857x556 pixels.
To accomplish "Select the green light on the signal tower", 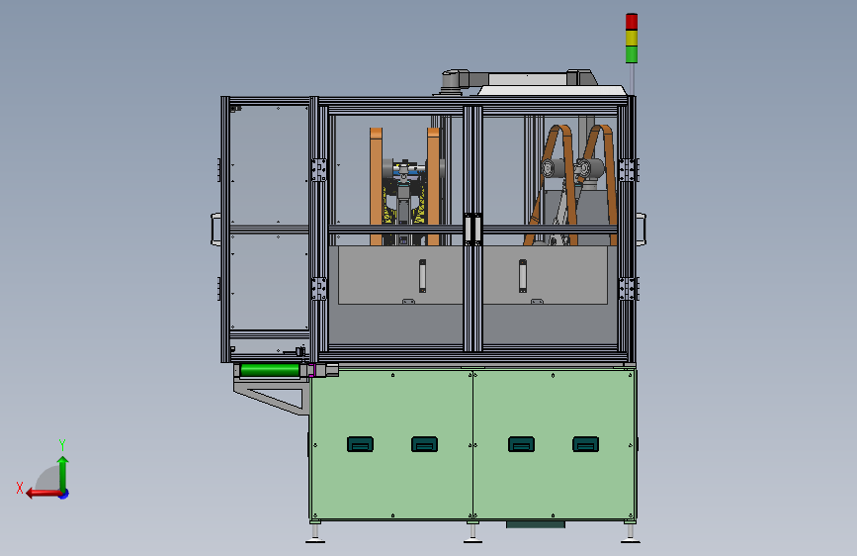I will click(x=632, y=54).
